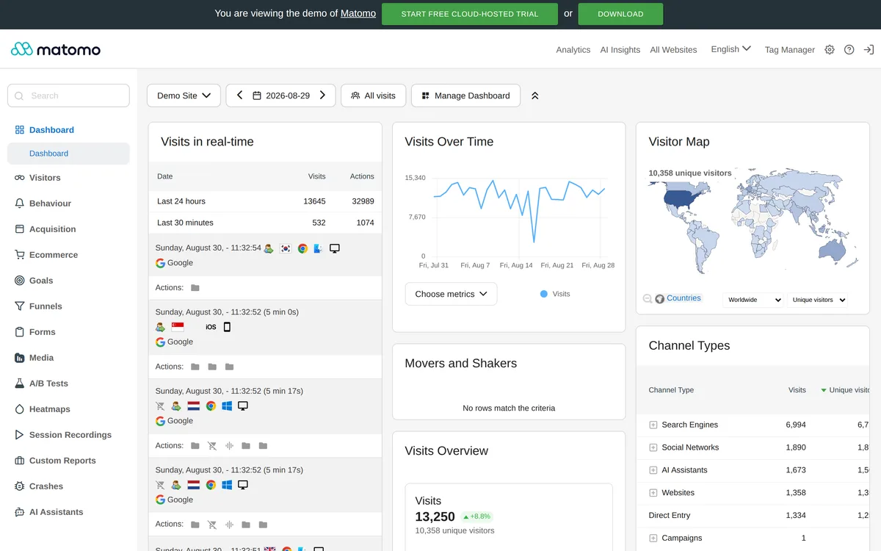The image size is (881, 551).
Task: Open AI Insights in top navigation
Action: tap(620, 50)
